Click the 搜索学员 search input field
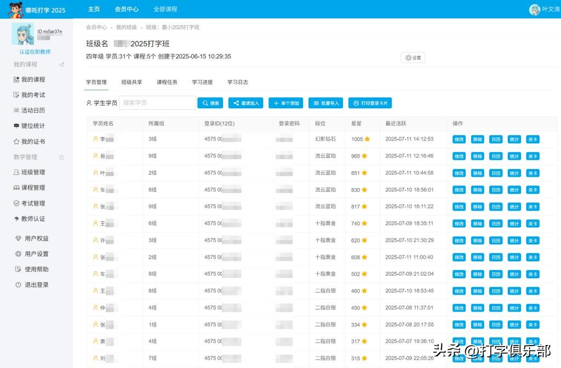Viewport: 561px width, 368px height. point(157,103)
